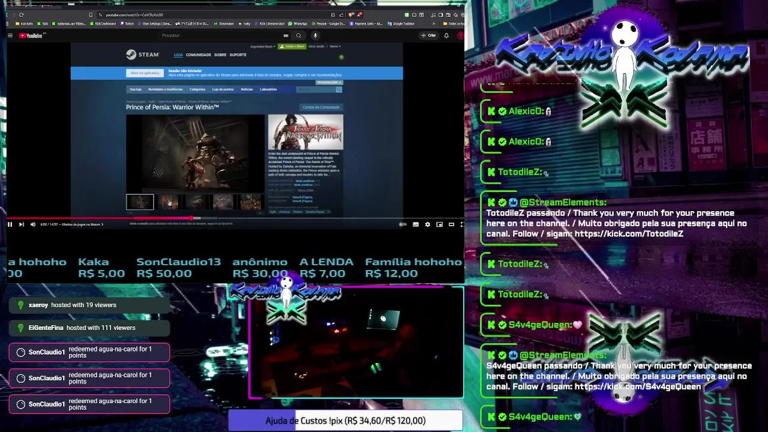Select the third screenshot thumbnail
The image size is (768, 432).
[x=196, y=202]
